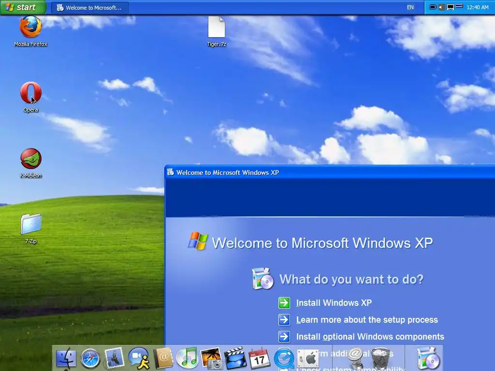Viewport: 495px width, 371px height.
Task: Launch Safari compass icon in the dock
Action: (x=90, y=359)
